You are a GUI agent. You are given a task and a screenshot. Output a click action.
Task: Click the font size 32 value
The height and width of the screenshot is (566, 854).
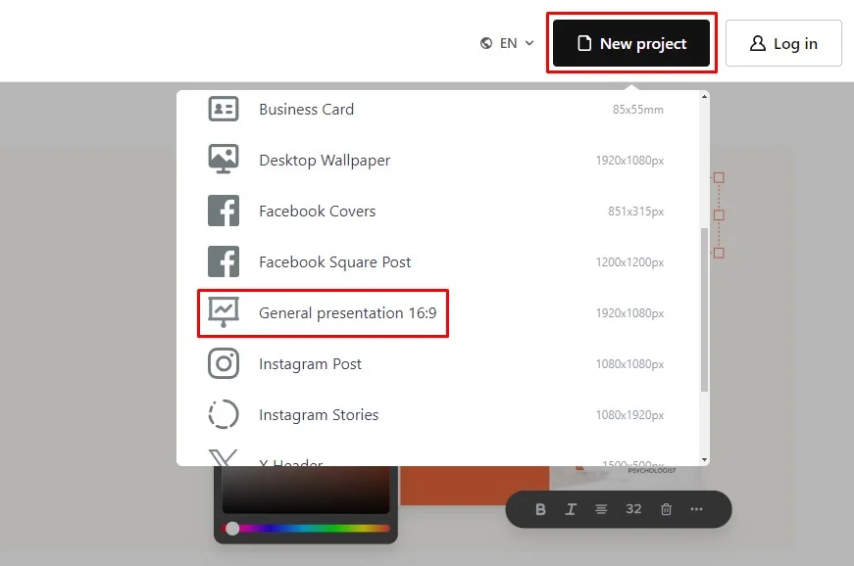coord(633,509)
